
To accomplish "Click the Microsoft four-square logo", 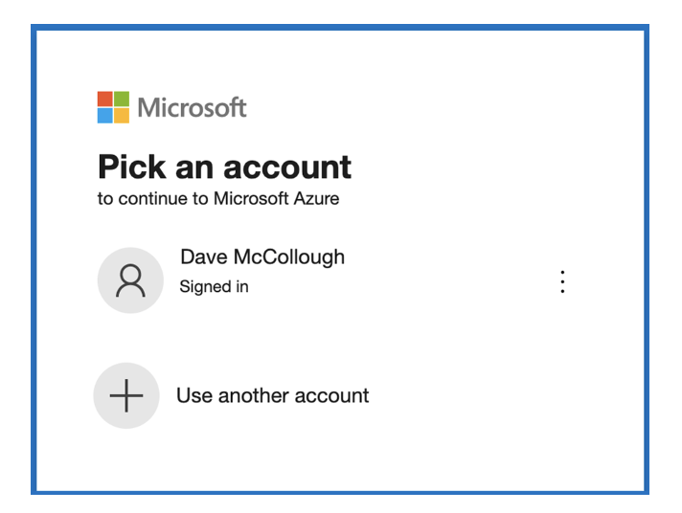I will [113, 107].
